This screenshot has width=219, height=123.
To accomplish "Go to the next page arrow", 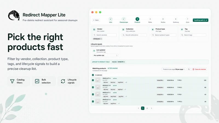I will coord(151,108).
